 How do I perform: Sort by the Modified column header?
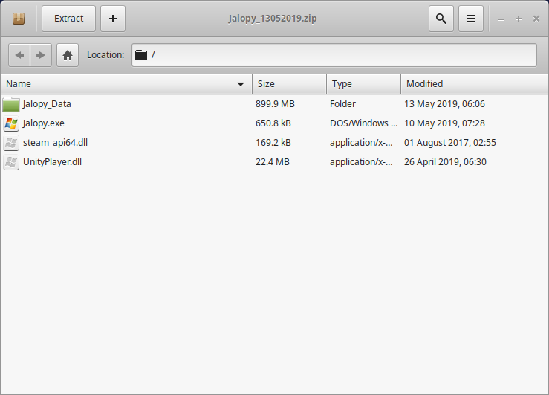pyautogui.click(x=475, y=84)
